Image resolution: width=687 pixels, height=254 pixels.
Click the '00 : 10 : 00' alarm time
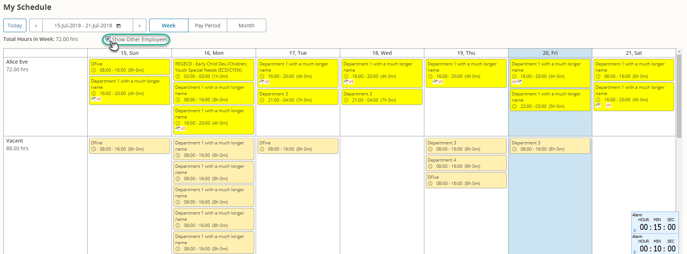[x=658, y=249]
